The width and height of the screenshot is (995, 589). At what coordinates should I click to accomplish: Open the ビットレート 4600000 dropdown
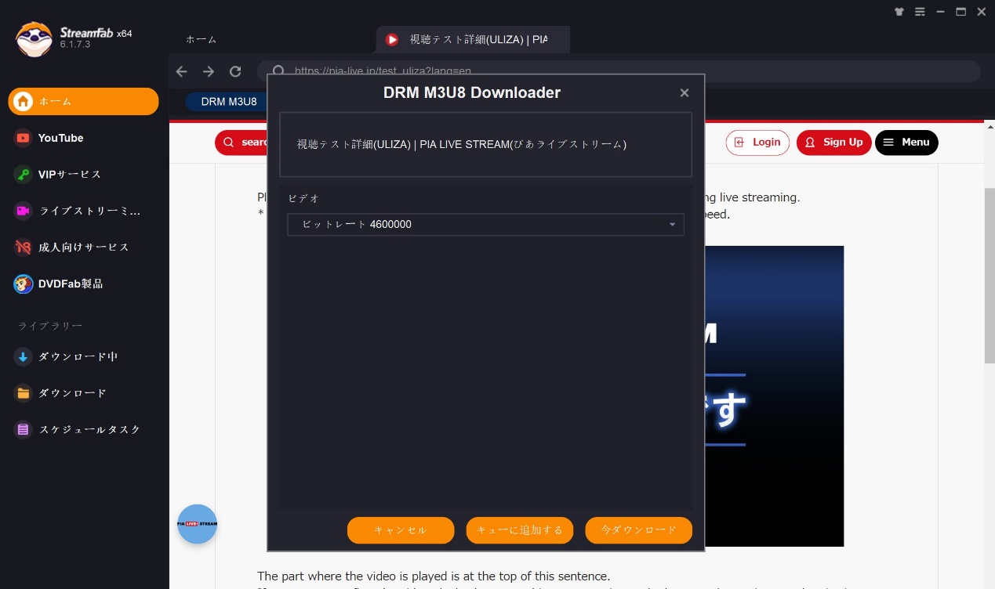(x=486, y=225)
